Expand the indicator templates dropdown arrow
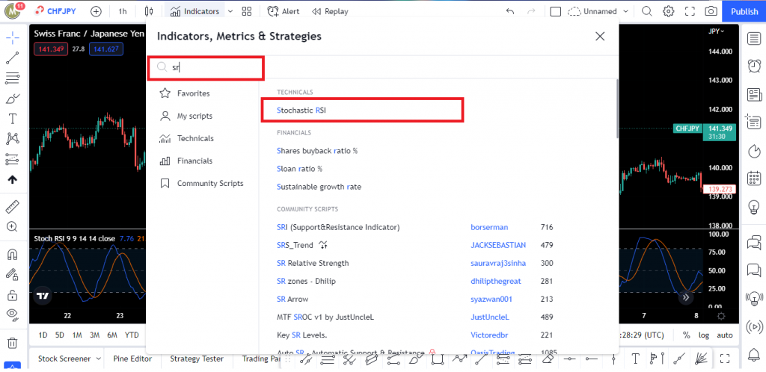Screen dimensions: 766x372 230,11
